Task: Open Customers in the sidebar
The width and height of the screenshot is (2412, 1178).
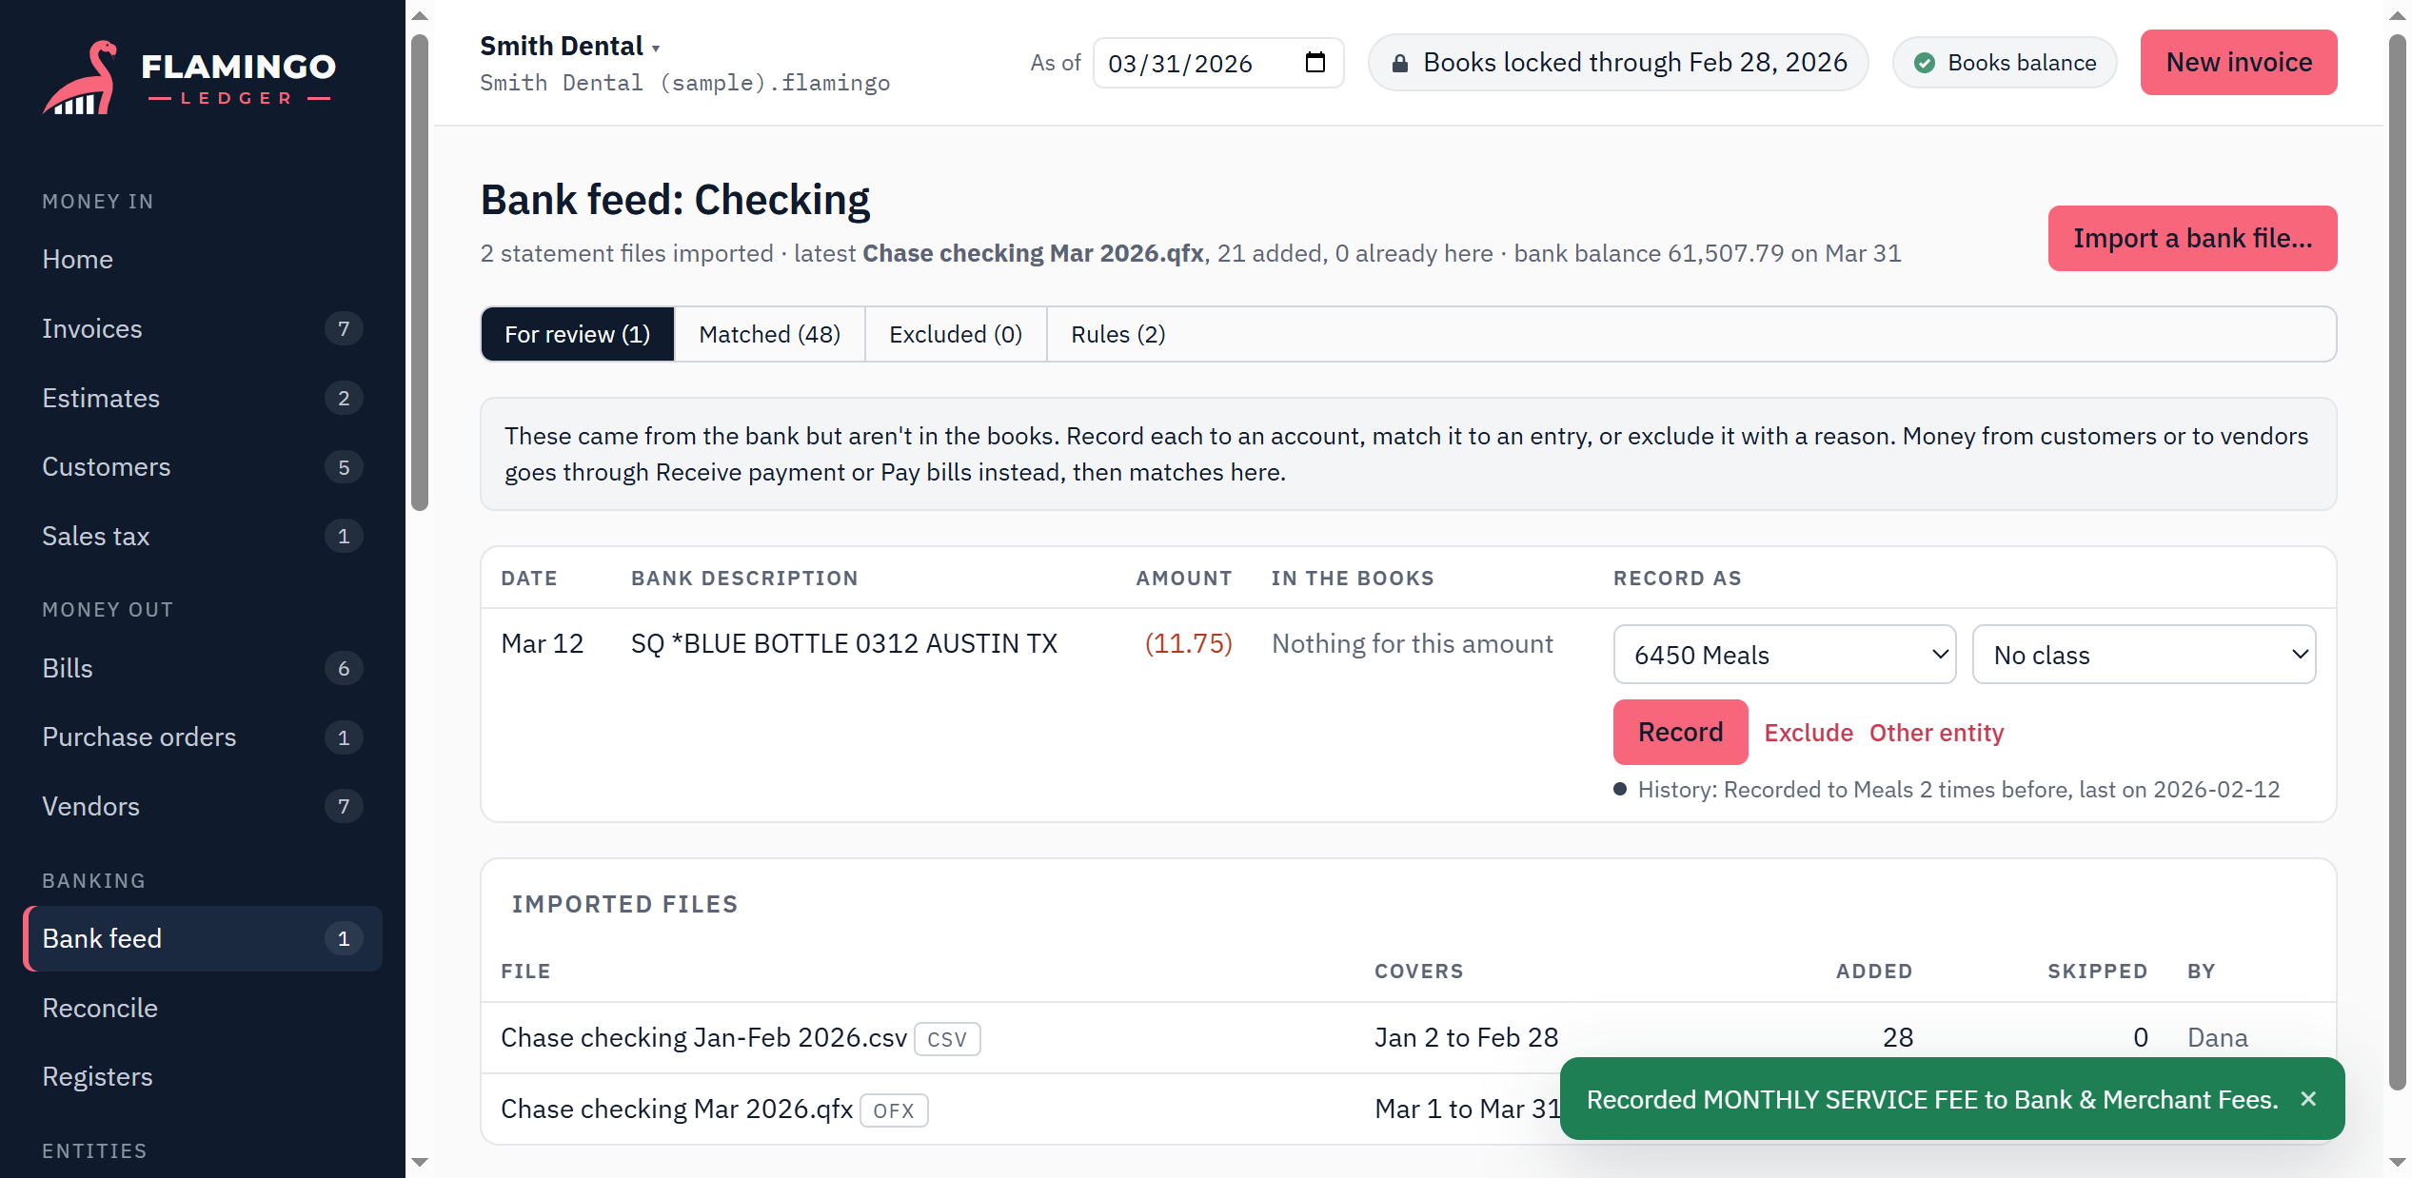Action: pos(203,467)
